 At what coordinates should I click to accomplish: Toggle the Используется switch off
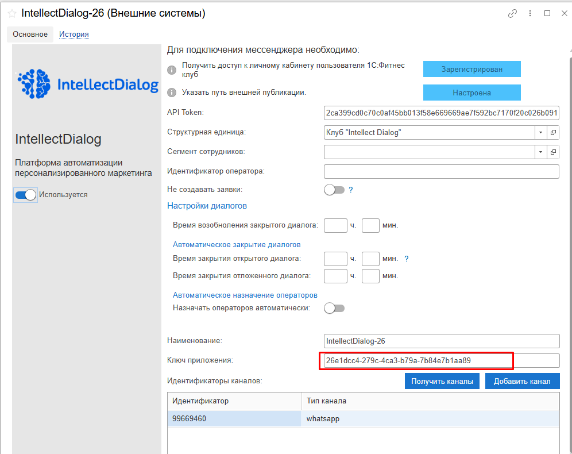pyautogui.click(x=26, y=195)
